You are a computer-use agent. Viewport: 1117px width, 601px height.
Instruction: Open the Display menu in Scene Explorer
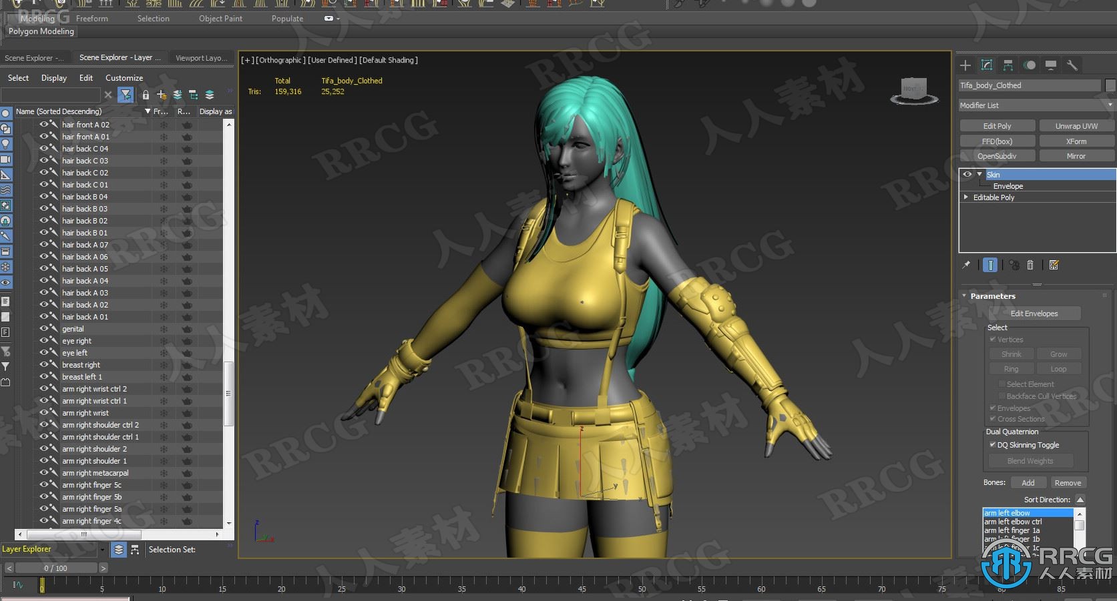point(54,77)
